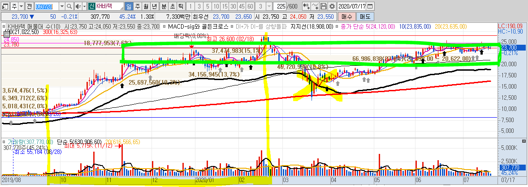Click the candle count field 225
This screenshot has width=528, height=187.
280,6
